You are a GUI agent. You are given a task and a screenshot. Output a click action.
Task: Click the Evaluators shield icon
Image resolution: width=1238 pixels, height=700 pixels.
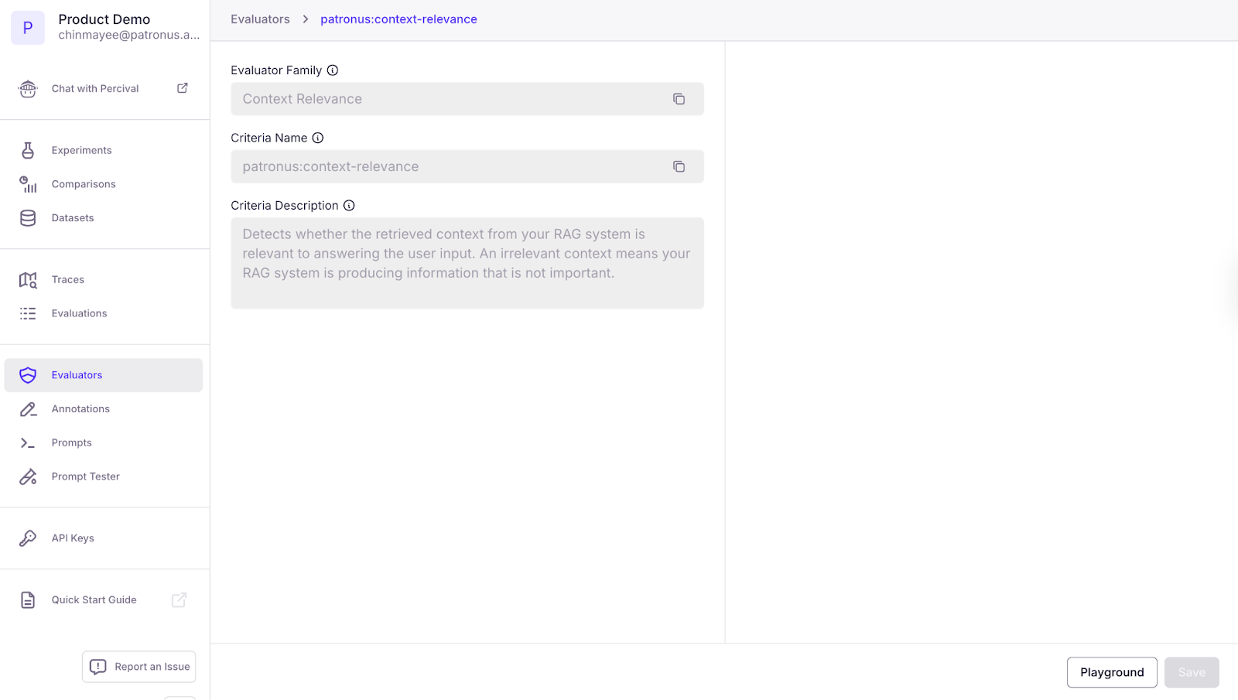pos(28,375)
